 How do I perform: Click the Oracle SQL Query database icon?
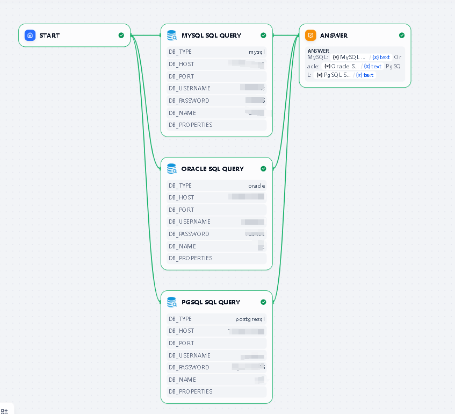coord(172,169)
